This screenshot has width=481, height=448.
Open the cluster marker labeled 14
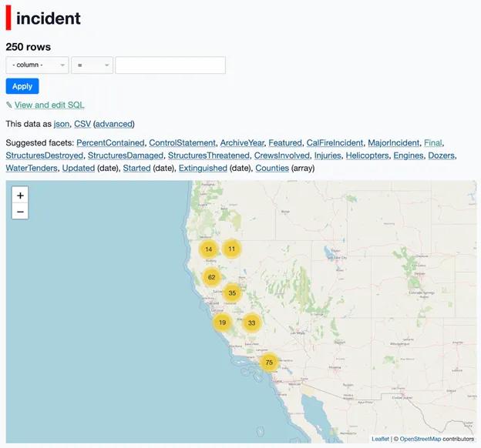pos(209,249)
